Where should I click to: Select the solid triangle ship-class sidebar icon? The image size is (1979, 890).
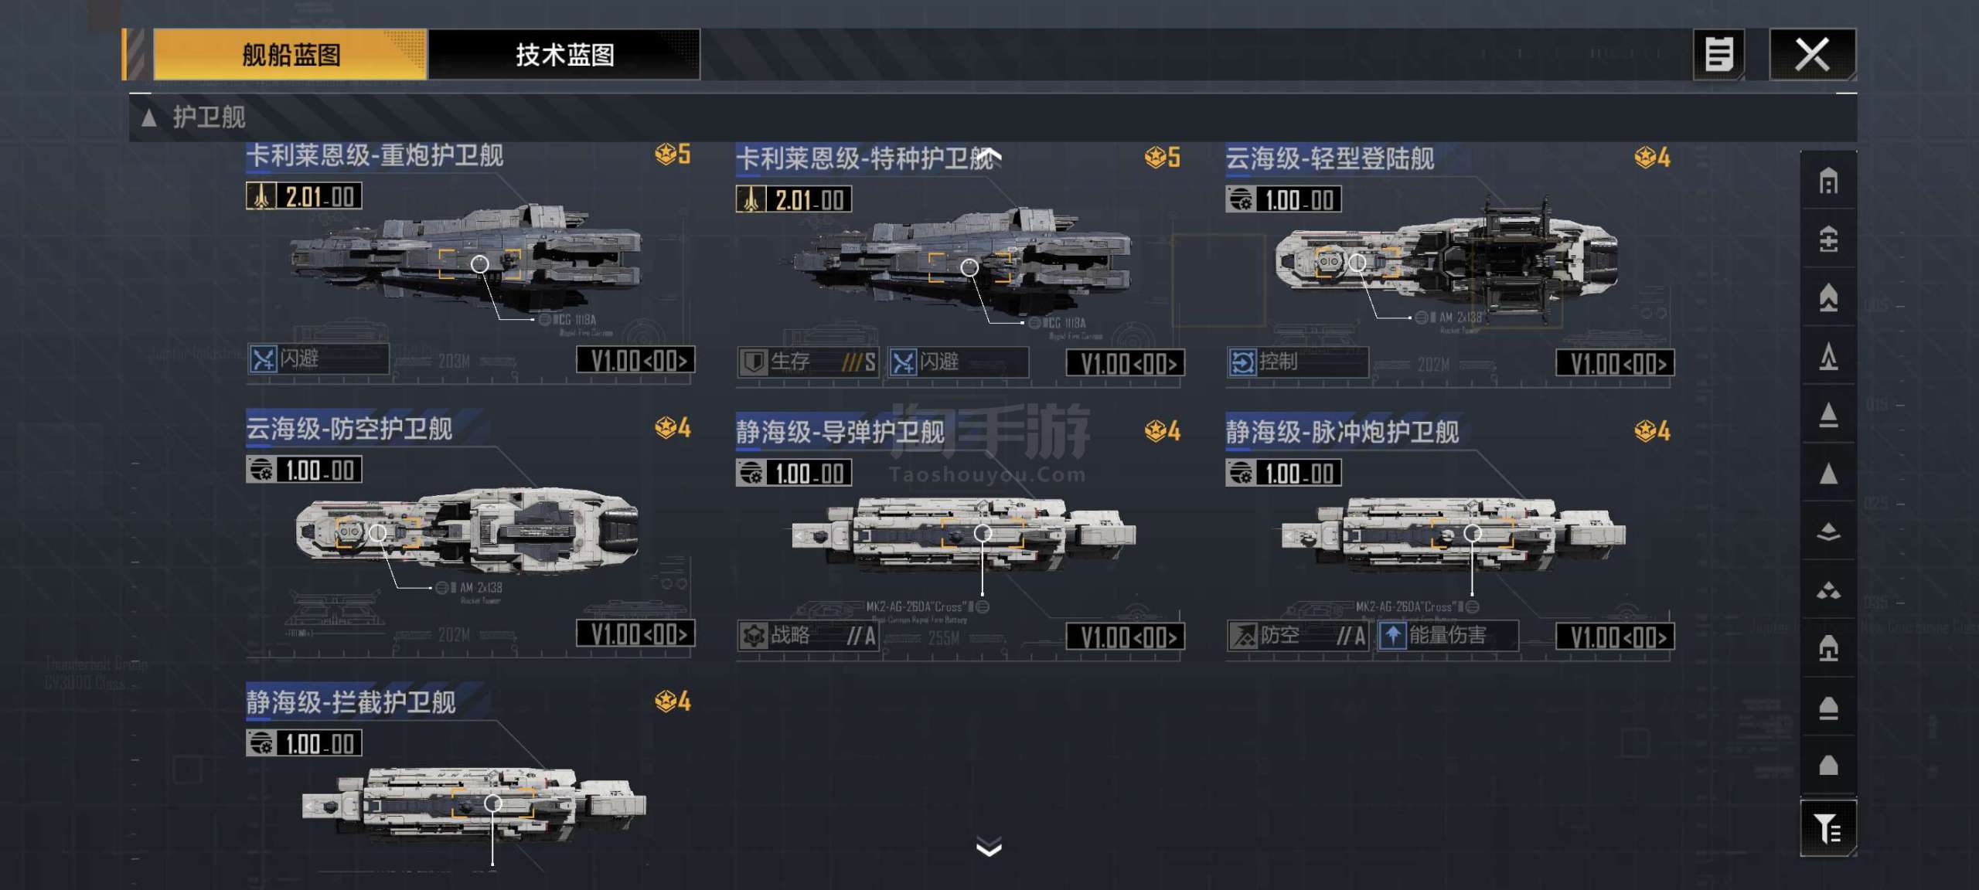1828,473
